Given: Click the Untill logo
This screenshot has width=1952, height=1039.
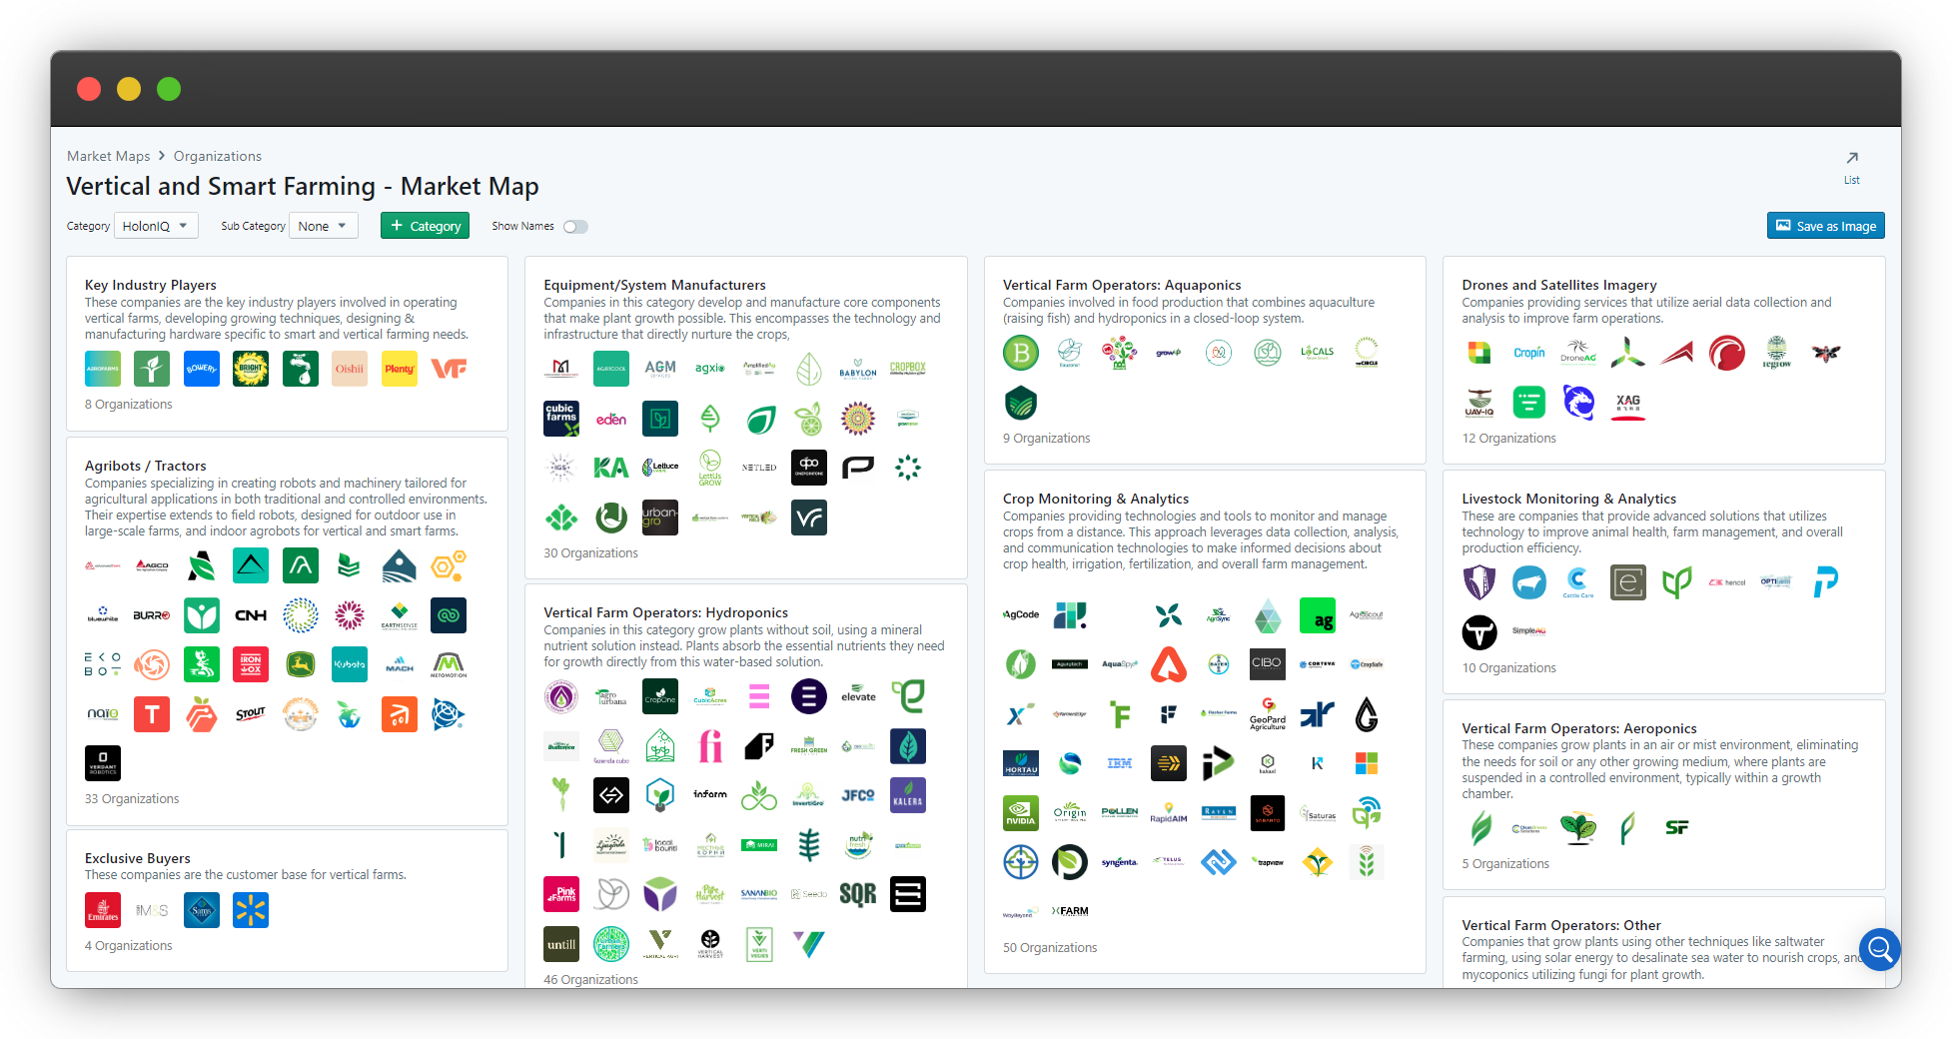Looking at the screenshot, I should click(561, 944).
